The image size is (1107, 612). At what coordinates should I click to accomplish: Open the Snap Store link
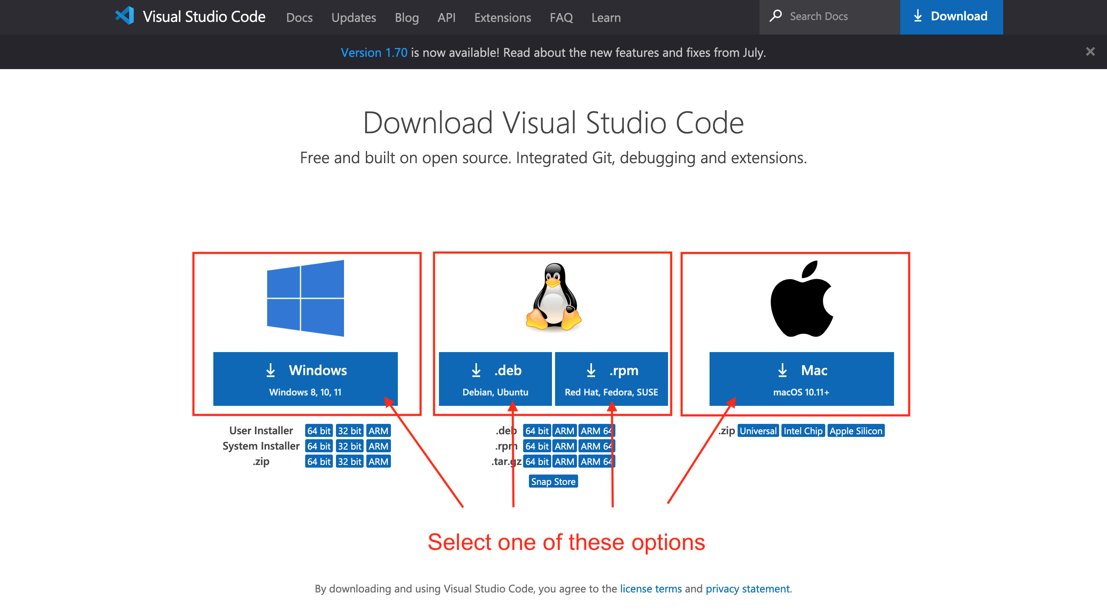click(x=553, y=481)
